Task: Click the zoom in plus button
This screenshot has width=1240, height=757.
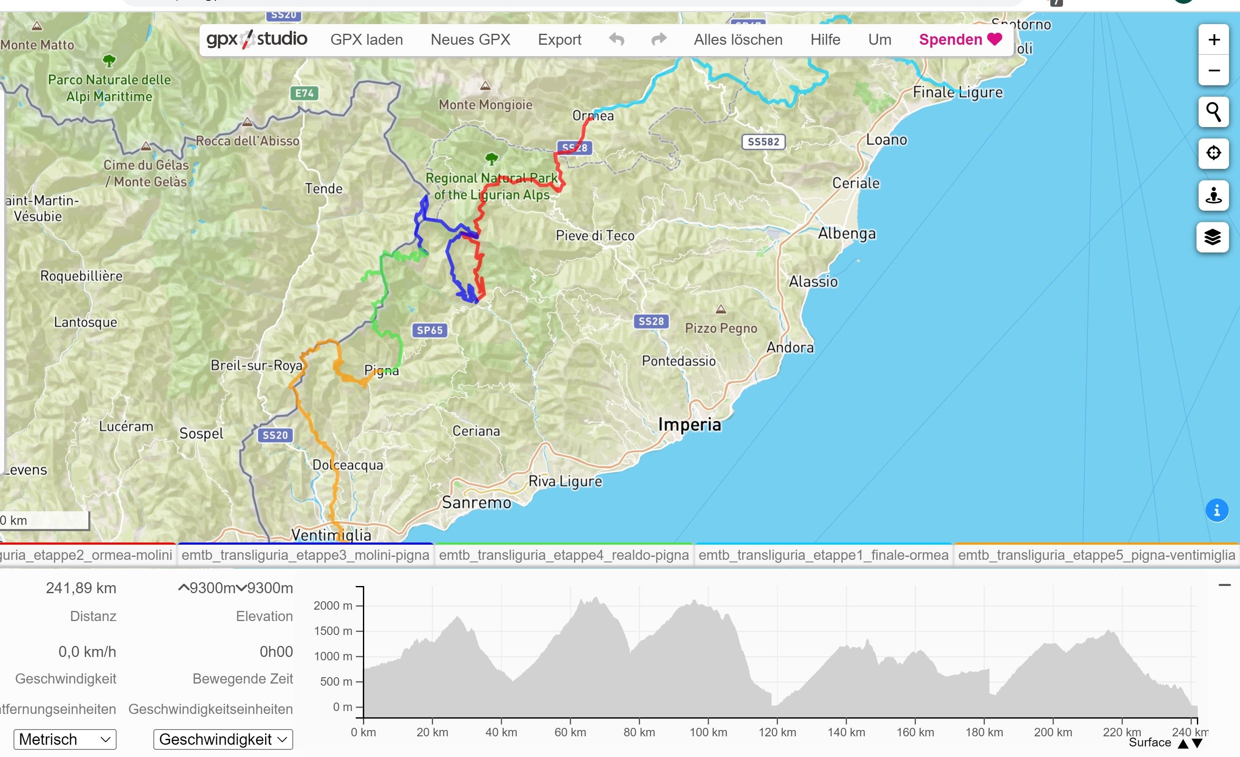Action: tap(1214, 40)
